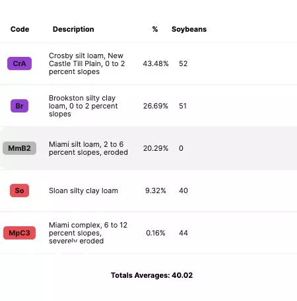This screenshot has height=301, width=297.
Task: Click the purple CrA soil code badge
Action: point(19,64)
